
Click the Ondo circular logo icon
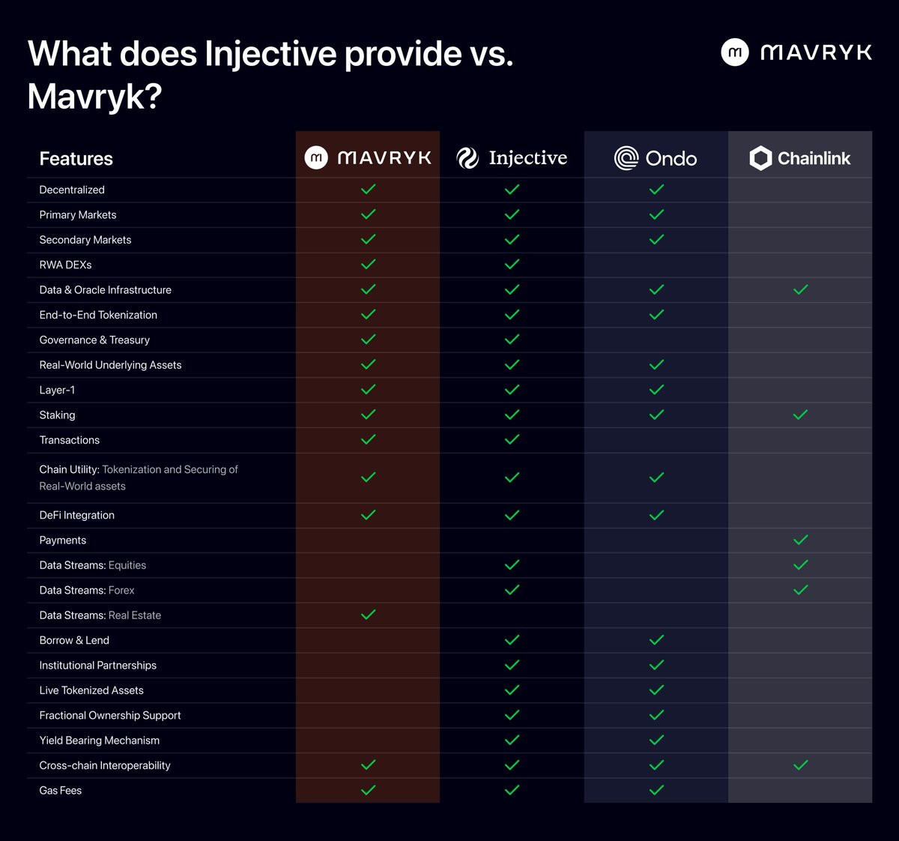tap(626, 158)
